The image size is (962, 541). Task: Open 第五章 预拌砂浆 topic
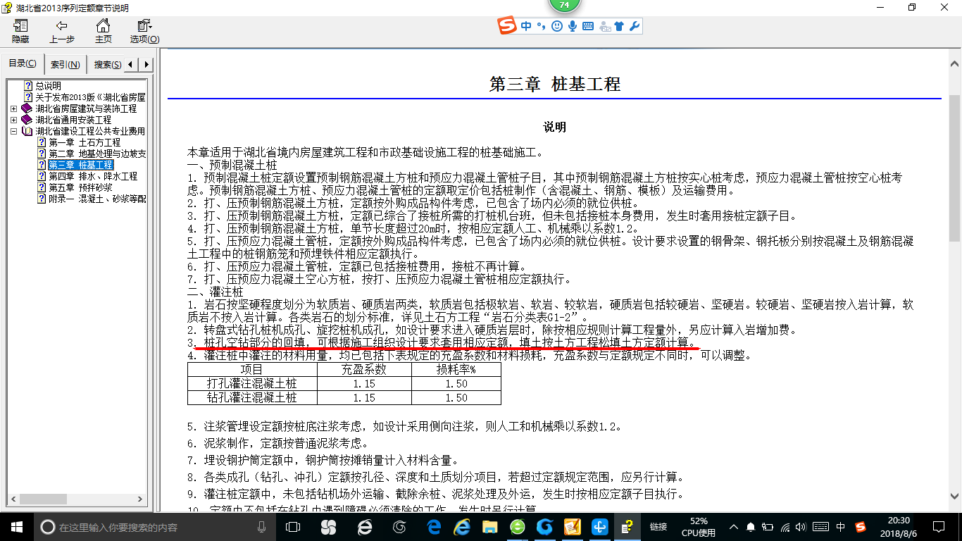(x=80, y=187)
